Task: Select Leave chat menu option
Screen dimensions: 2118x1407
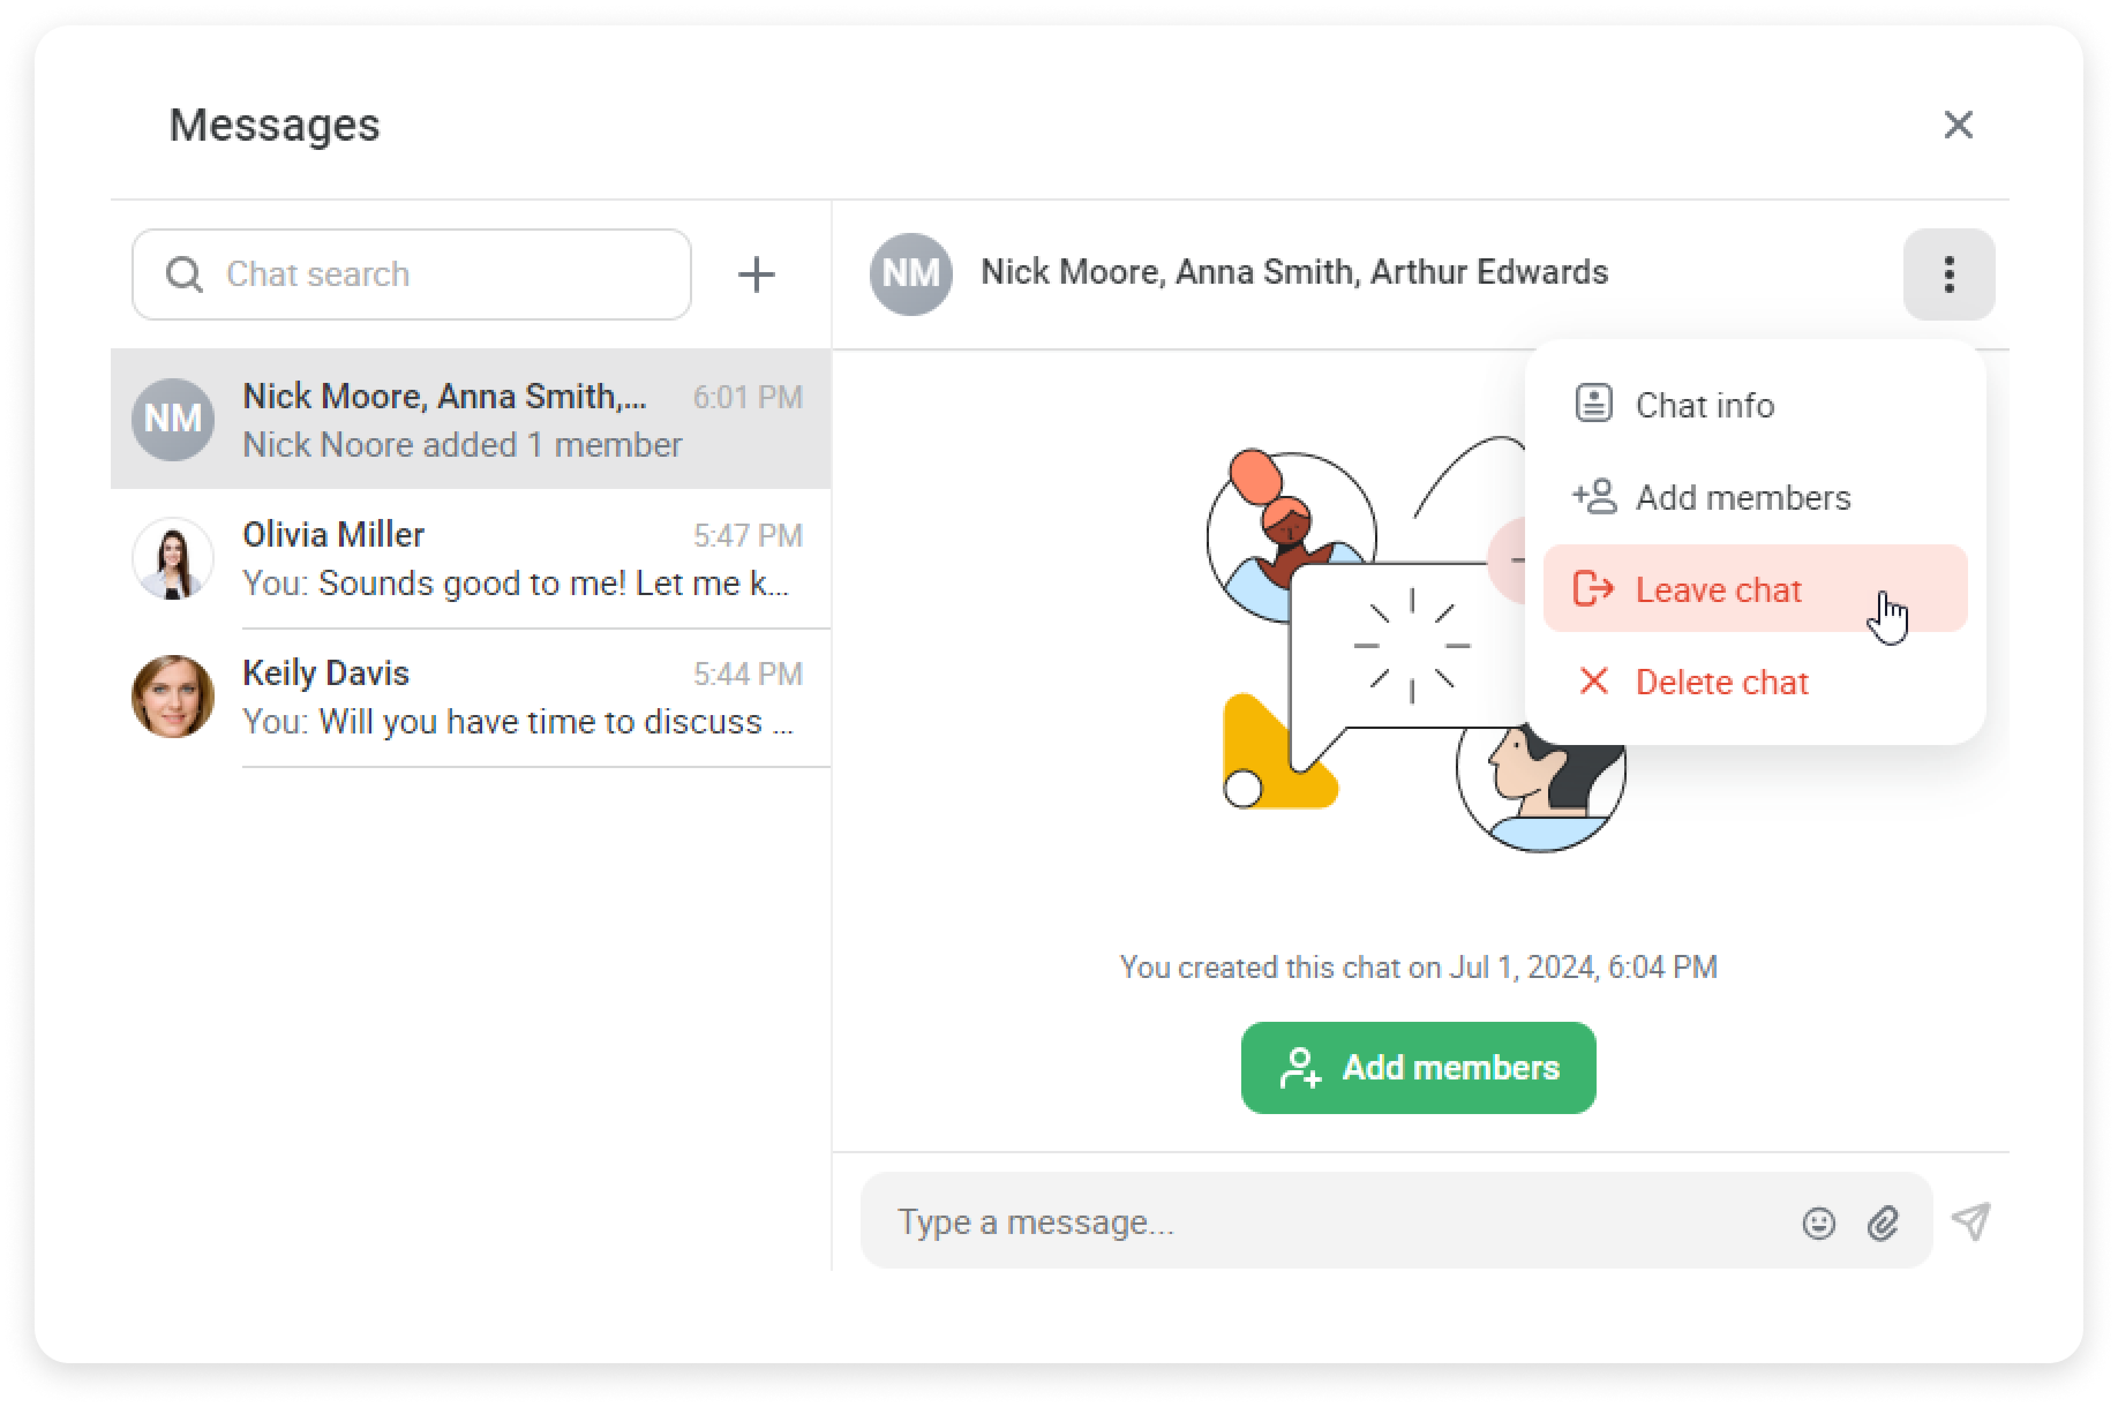Action: pos(1718,590)
